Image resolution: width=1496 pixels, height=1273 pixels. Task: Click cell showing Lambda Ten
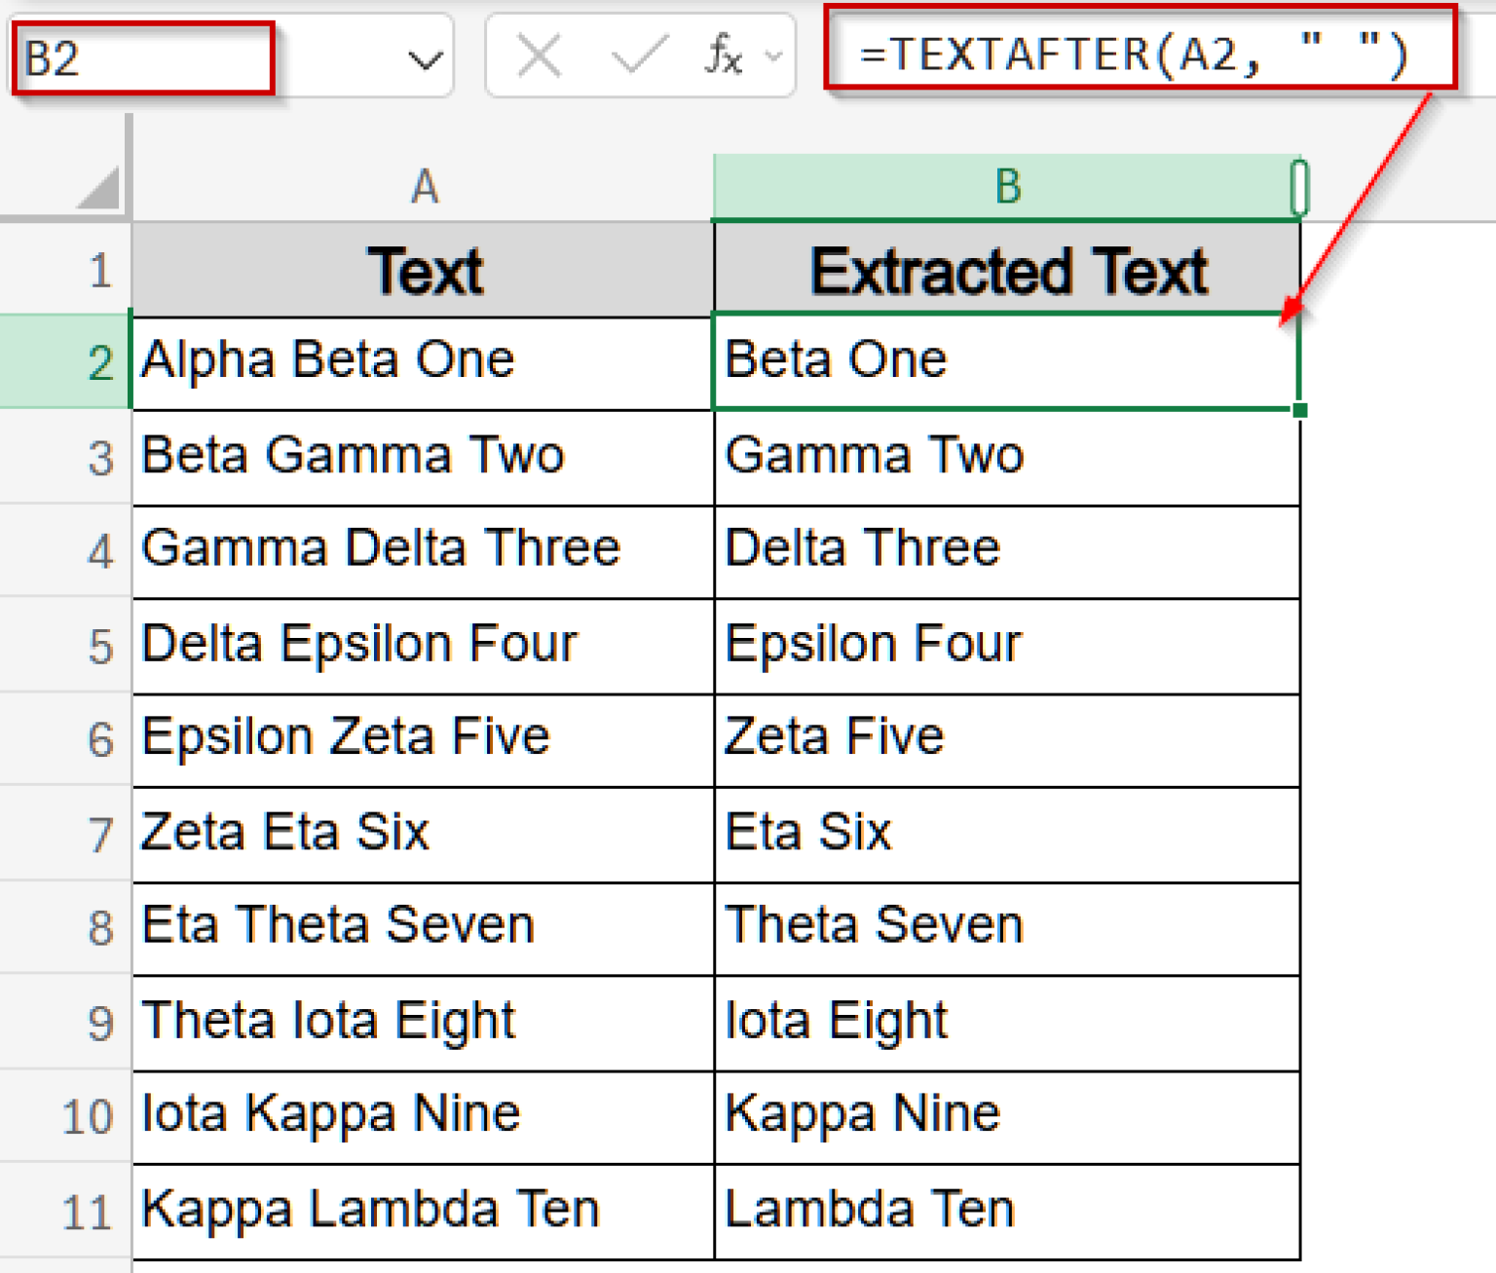[1007, 1209]
